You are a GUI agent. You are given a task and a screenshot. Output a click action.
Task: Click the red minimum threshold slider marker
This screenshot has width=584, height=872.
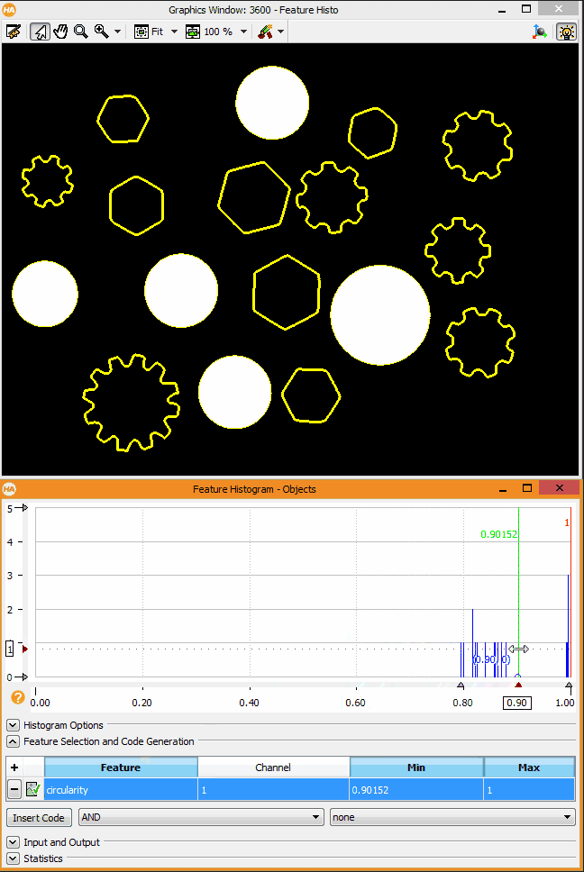(517, 686)
